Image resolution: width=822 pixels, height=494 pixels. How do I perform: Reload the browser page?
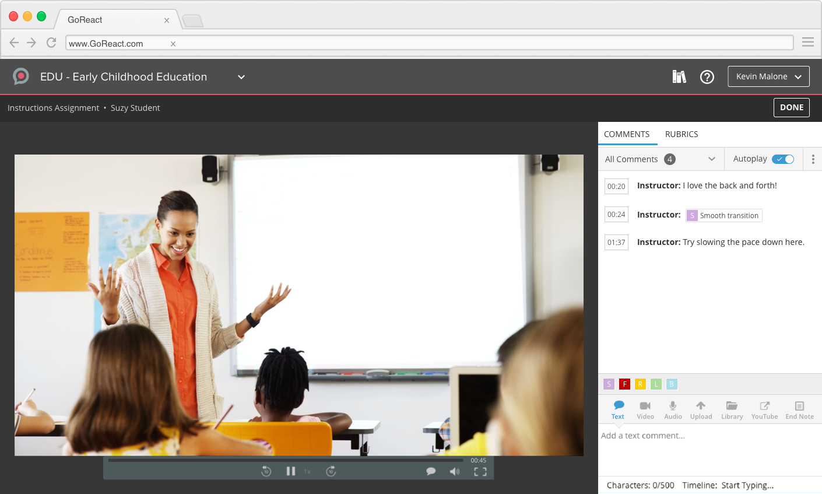[x=51, y=43]
